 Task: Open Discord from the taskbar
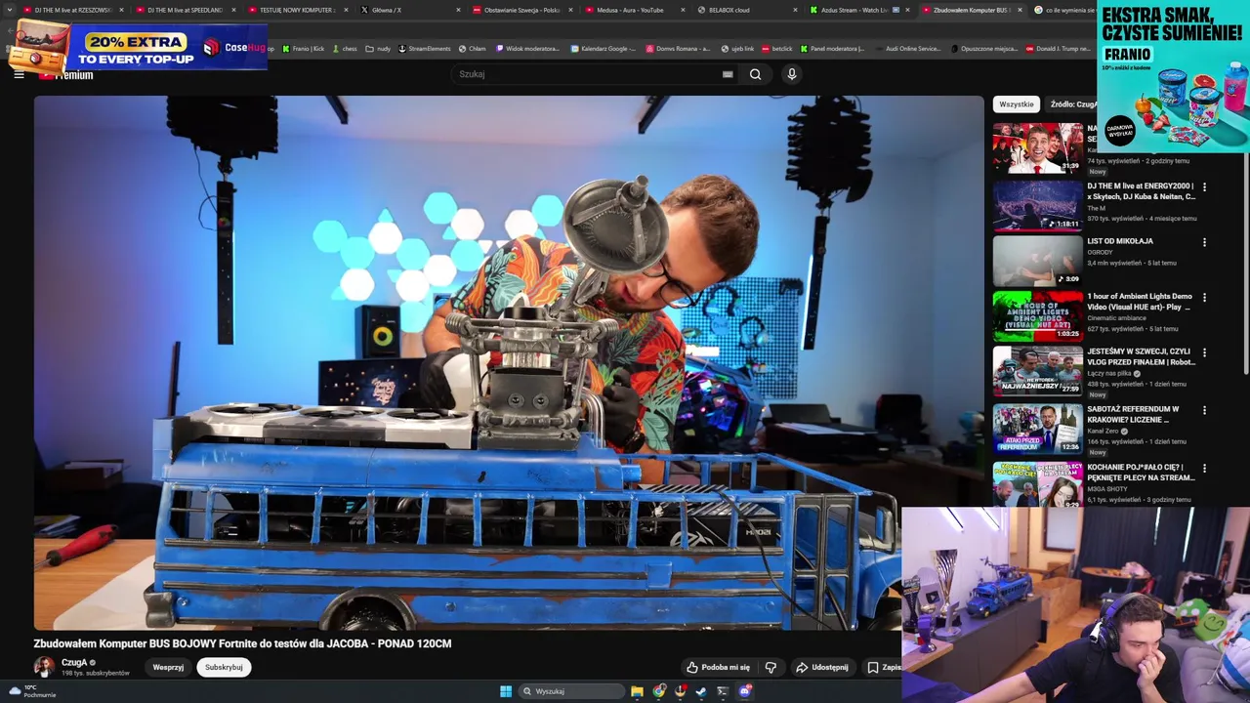745,691
